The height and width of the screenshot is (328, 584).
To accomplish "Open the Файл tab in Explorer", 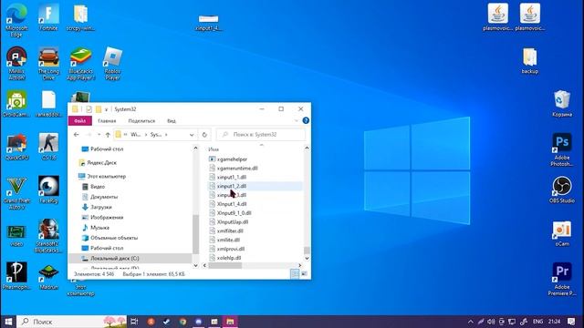I will (79, 121).
